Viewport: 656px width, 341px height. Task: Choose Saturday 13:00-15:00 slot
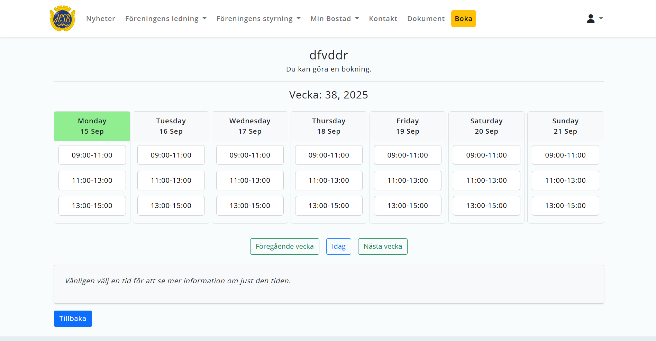pos(486,206)
